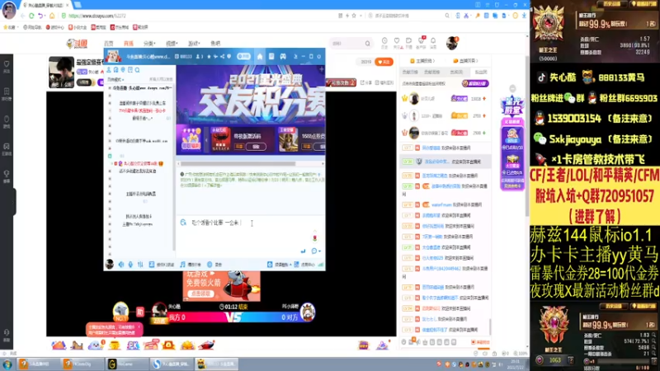Open the 鱼吧 tab on Douyu

tap(215, 44)
